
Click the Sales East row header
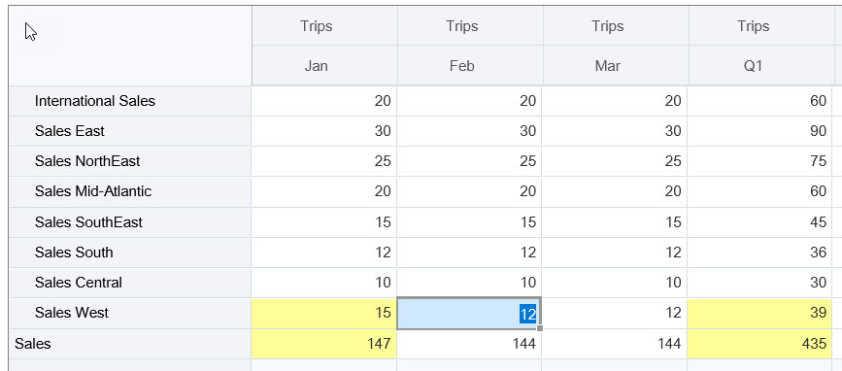point(130,131)
